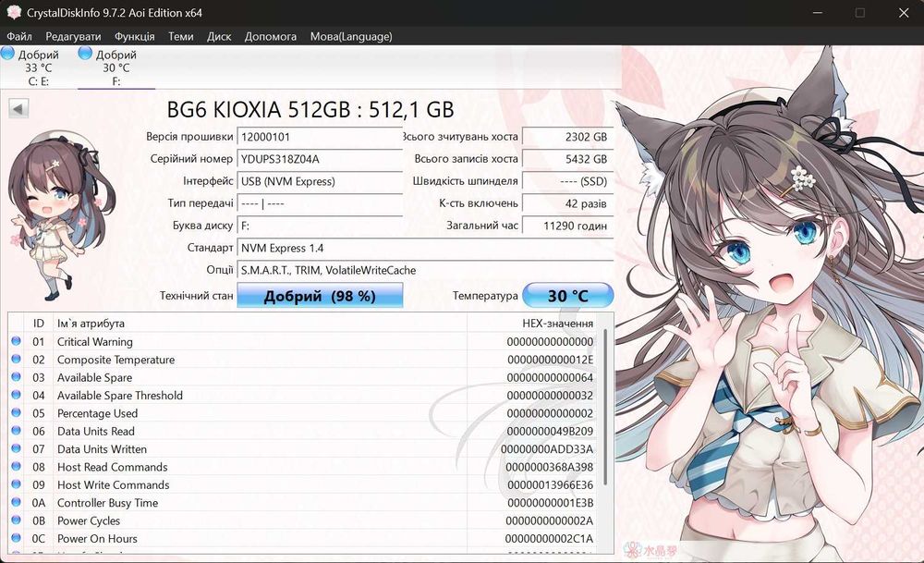The image size is (924, 563).
Task: Click hex value 0000000049B209
Action: click(x=550, y=432)
